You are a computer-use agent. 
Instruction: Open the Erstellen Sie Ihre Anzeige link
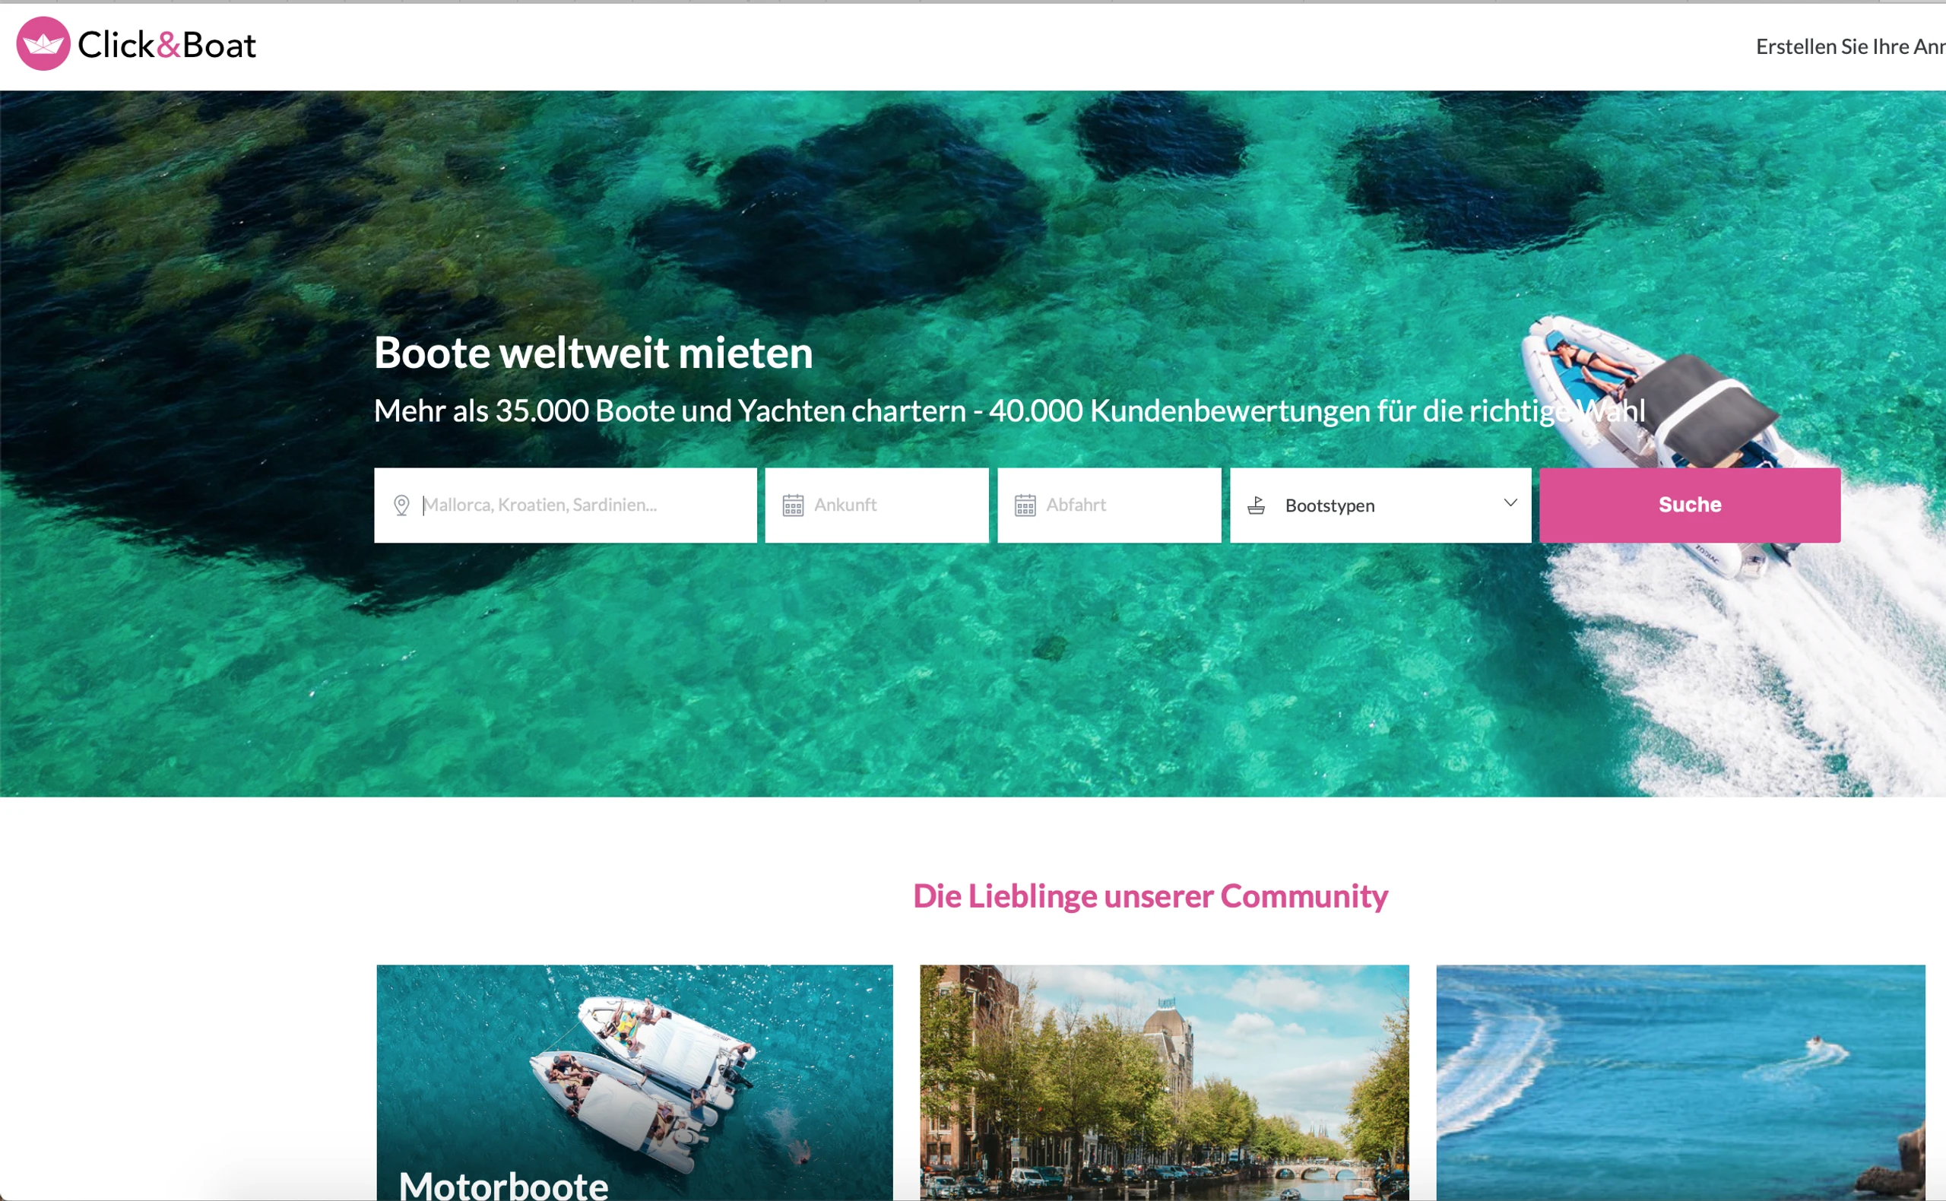(1850, 47)
